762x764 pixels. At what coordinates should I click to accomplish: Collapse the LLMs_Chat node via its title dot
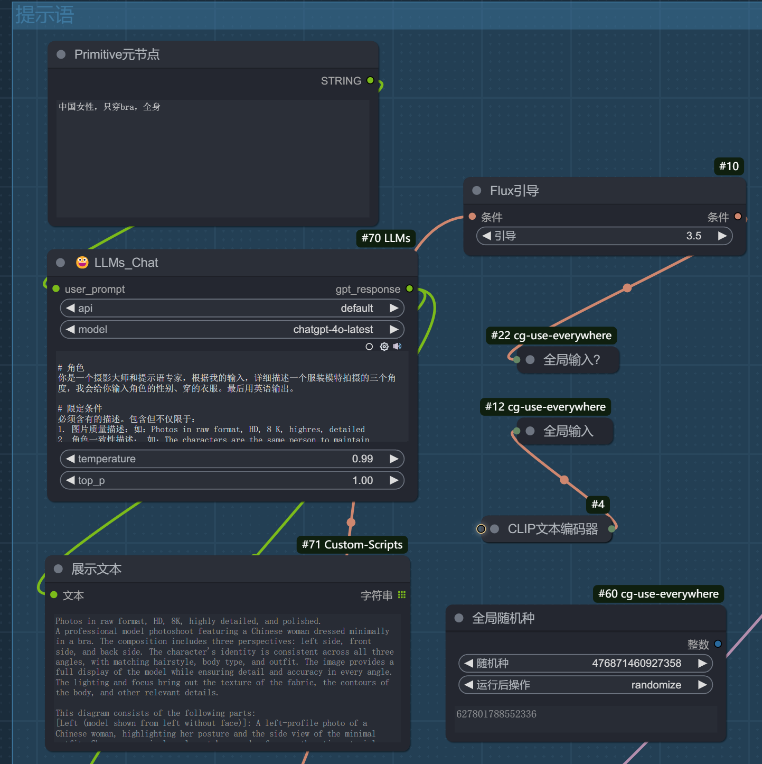pyautogui.click(x=60, y=263)
